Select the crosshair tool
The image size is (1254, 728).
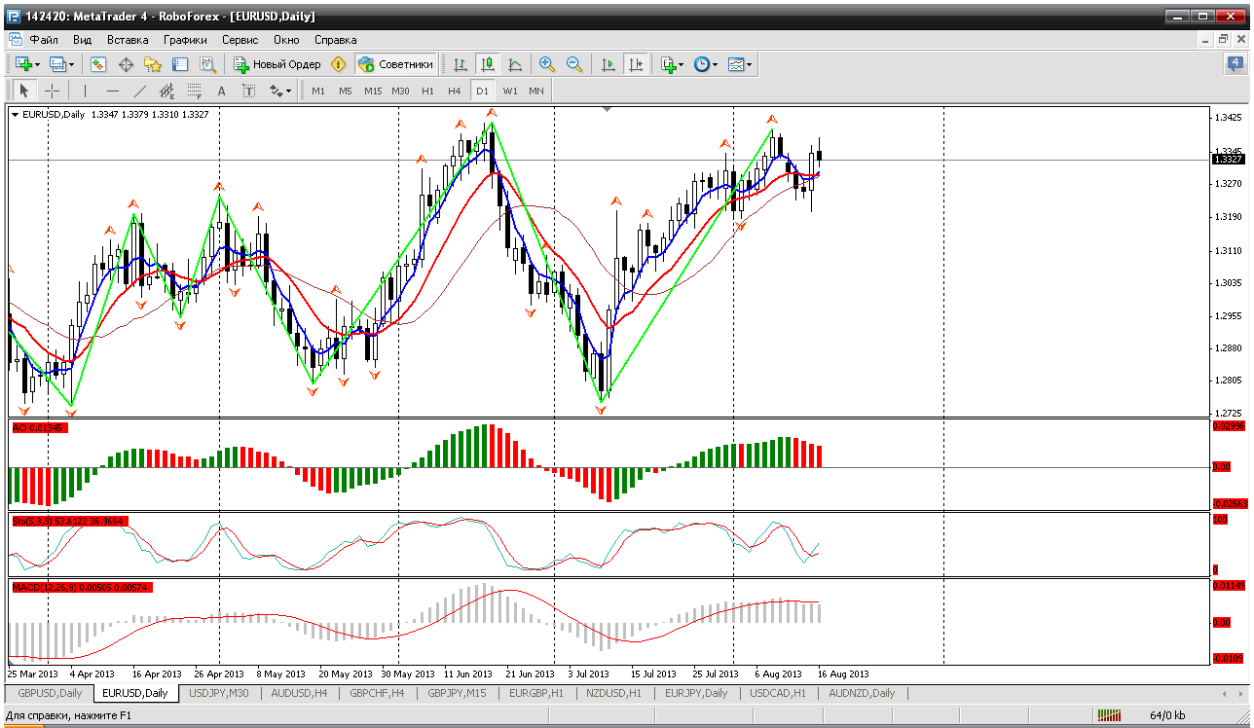tap(53, 91)
